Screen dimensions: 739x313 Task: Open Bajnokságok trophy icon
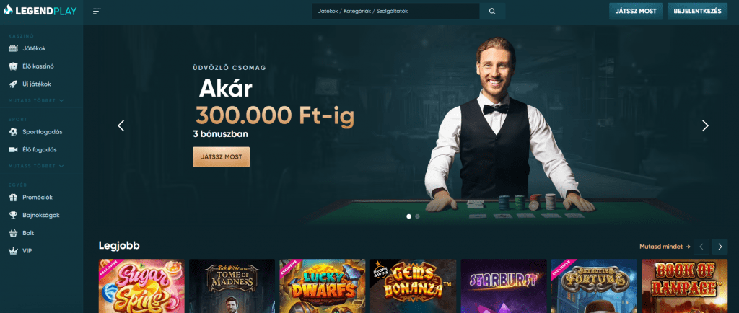(x=13, y=215)
